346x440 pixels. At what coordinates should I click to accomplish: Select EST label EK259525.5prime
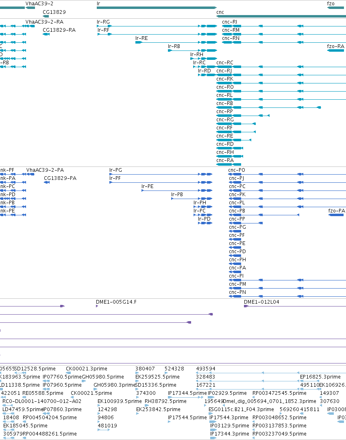coord(158,377)
